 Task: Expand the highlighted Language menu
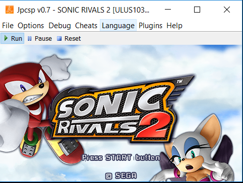[x=118, y=25]
